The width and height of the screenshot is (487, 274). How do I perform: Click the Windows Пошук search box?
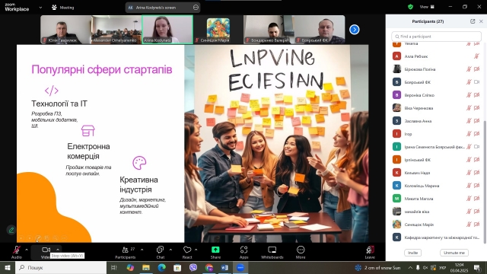point(61,267)
